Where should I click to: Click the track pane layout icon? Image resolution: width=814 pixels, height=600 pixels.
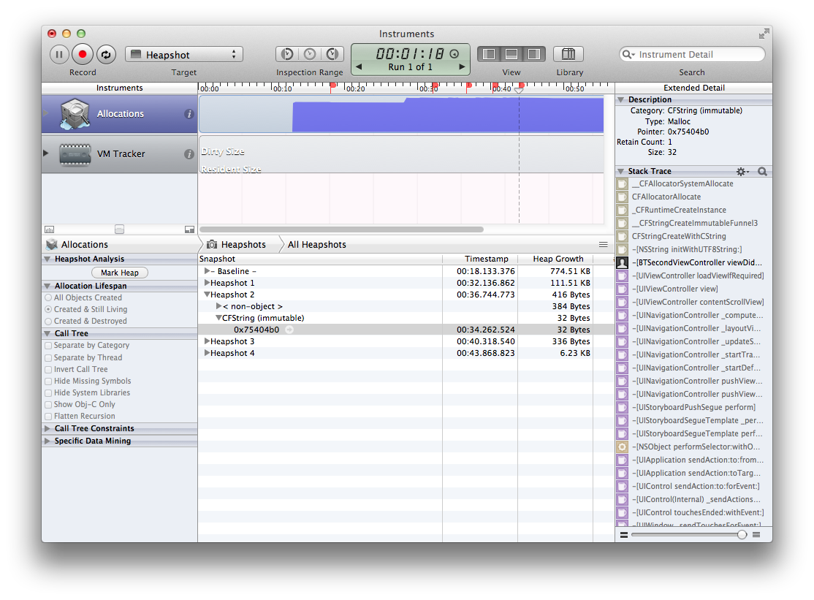[189, 229]
